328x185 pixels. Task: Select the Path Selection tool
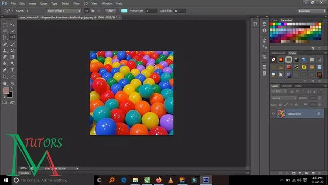point(5,77)
